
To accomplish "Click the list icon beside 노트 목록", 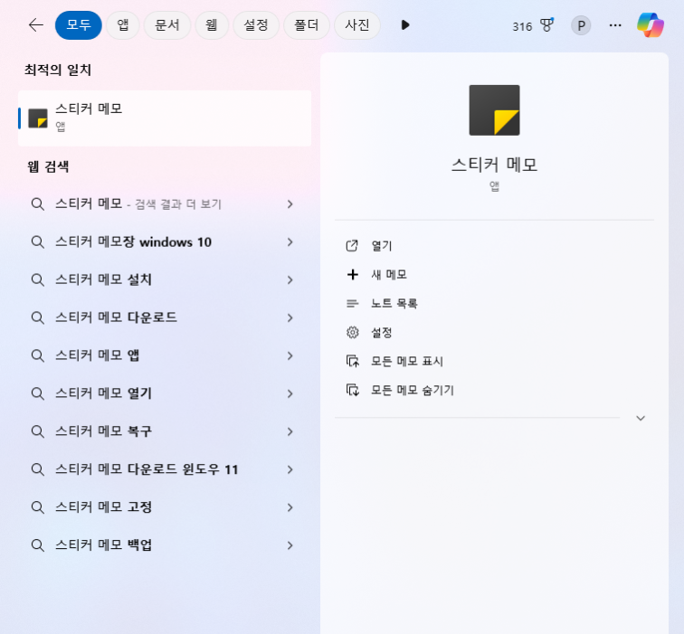I will [x=353, y=304].
